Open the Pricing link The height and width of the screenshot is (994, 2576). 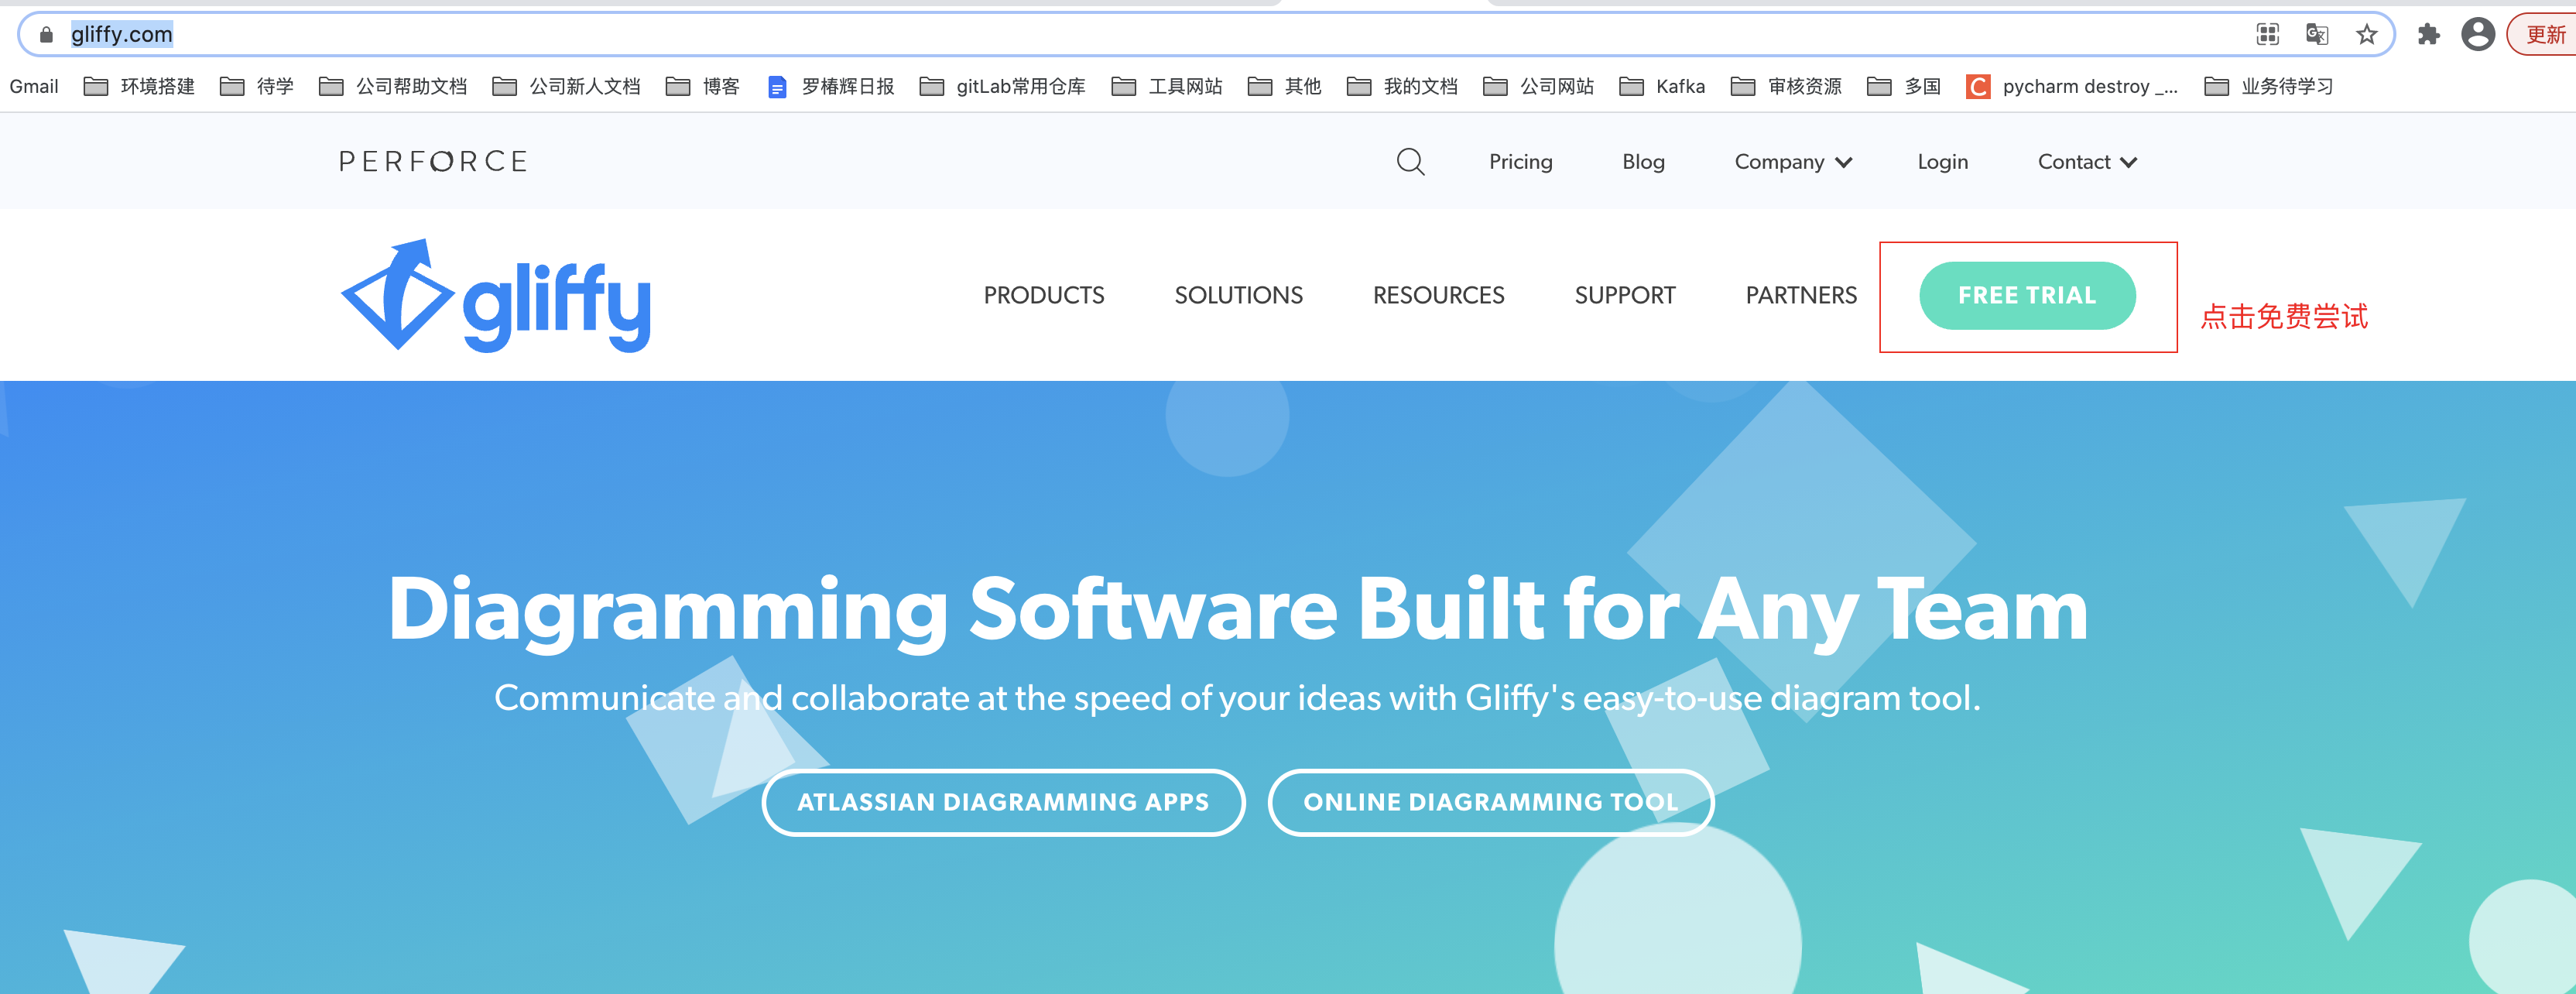click(1520, 162)
